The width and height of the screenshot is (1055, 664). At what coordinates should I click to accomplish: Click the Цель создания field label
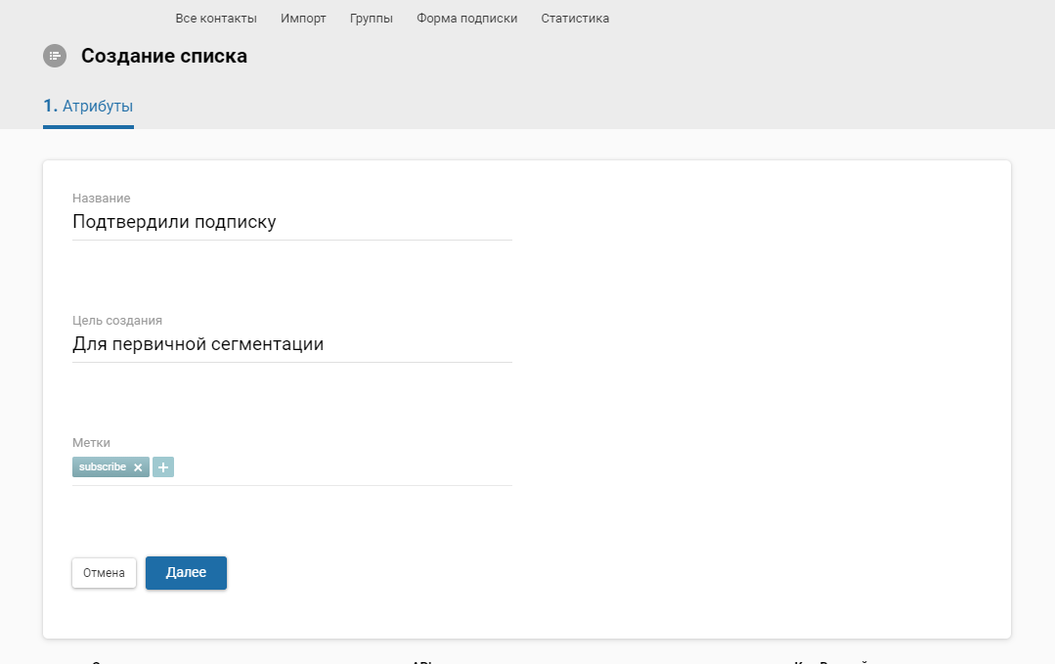(x=117, y=320)
